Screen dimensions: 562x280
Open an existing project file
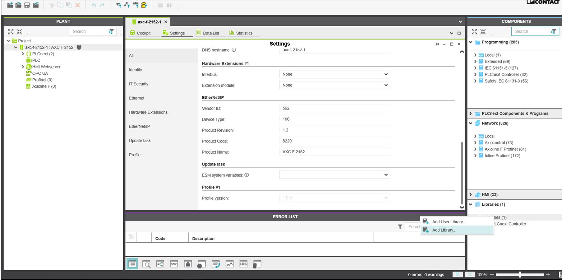tap(18, 5)
